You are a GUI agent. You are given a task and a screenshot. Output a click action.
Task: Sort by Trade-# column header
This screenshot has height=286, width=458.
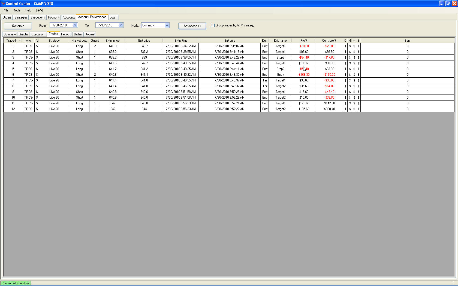13,41
